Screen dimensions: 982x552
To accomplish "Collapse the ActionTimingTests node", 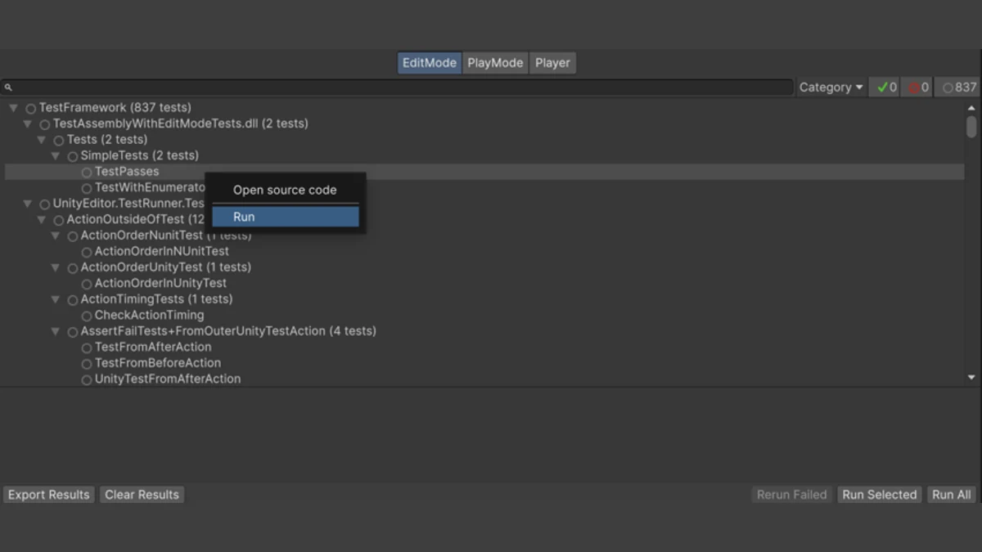I will [55, 299].
